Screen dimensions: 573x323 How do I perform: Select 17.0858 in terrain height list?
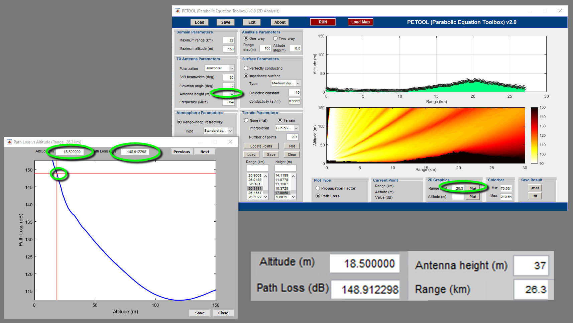click(x=282, y=193)
